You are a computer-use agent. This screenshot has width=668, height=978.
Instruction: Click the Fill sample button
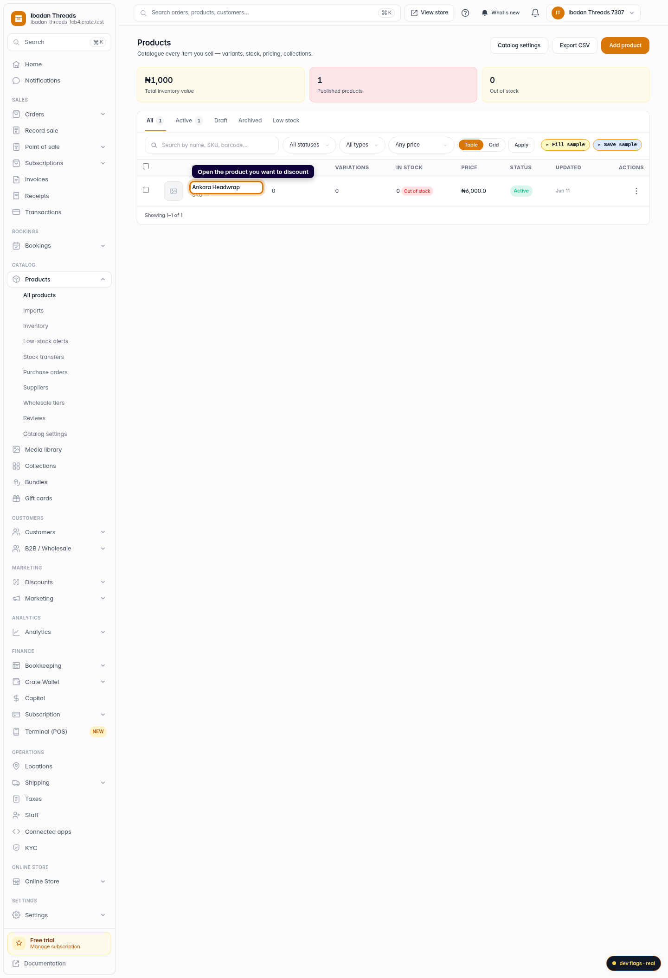click(x=565, y=145)
